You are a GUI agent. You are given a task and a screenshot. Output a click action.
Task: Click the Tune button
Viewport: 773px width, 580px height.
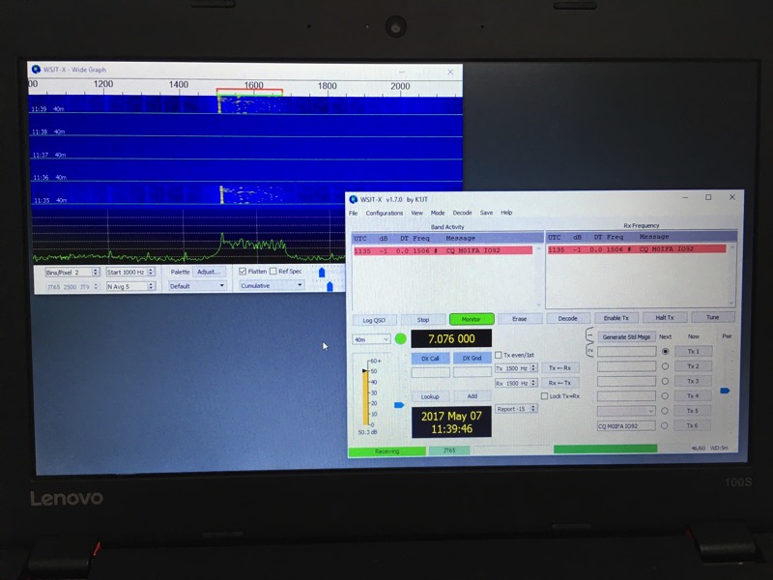(713, 317)
